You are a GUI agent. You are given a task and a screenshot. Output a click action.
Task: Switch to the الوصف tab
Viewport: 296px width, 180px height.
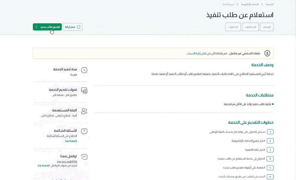pos(267,27)
